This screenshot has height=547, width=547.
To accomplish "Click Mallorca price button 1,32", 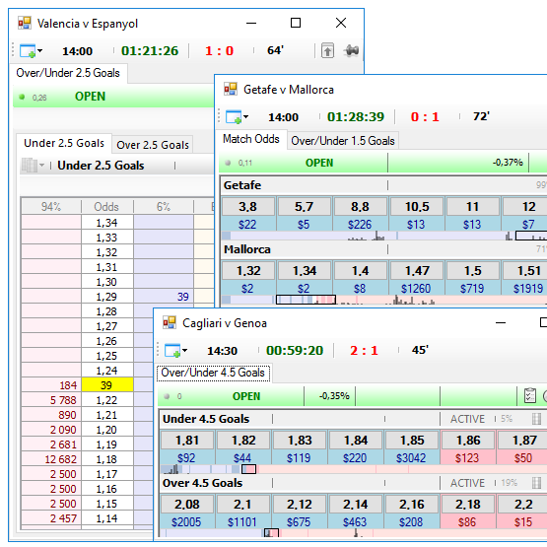I will point(248,271).
